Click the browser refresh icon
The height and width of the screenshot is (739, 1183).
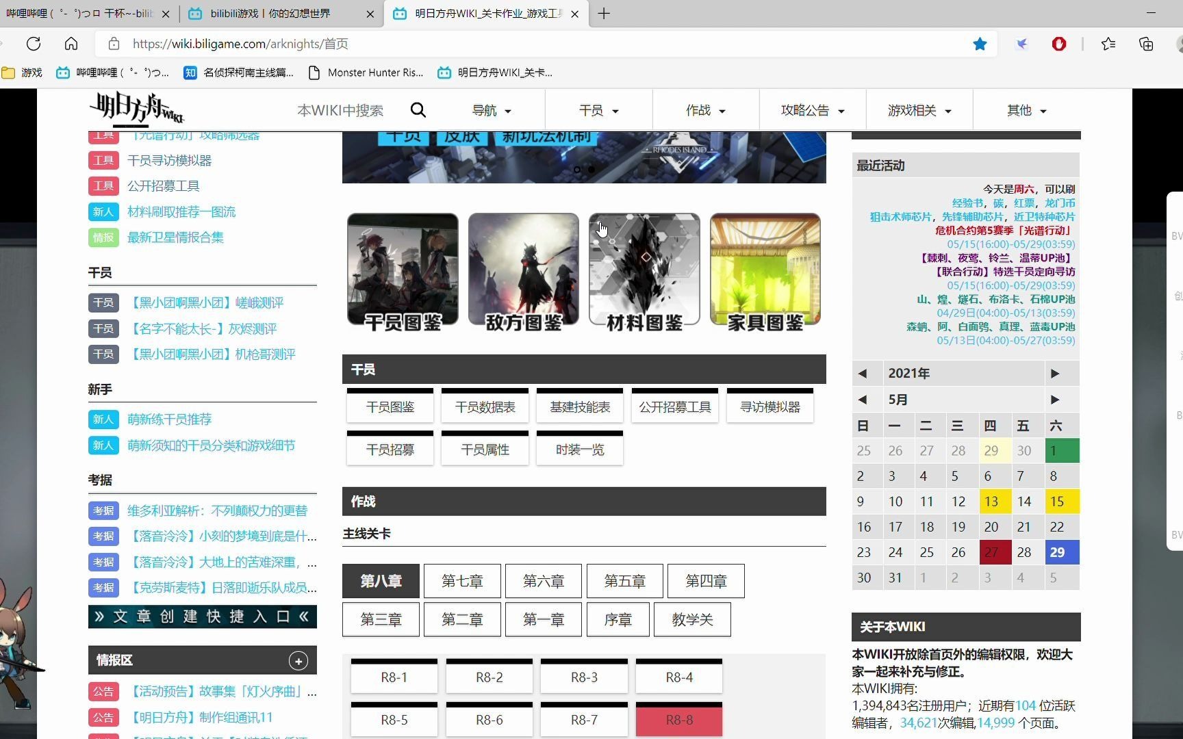[x=33, y=44]
